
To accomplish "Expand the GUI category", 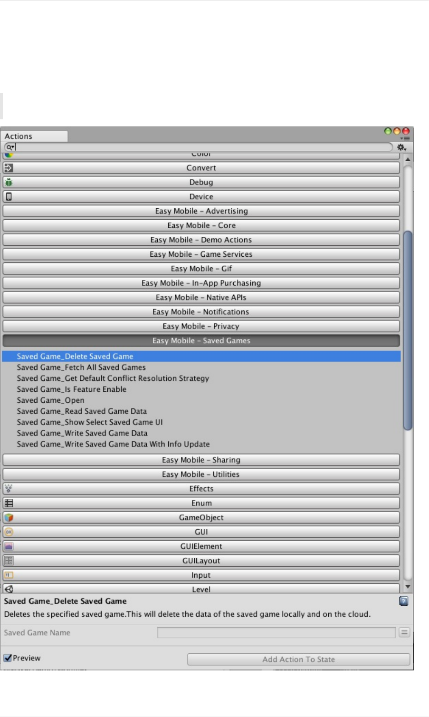I will click(x=201, y=532).
